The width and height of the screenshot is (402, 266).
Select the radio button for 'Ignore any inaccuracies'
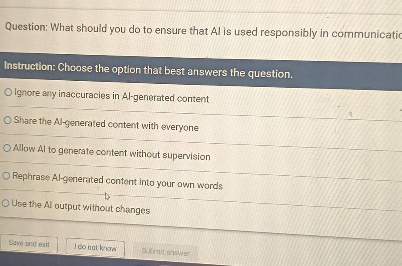coord(9,92)
